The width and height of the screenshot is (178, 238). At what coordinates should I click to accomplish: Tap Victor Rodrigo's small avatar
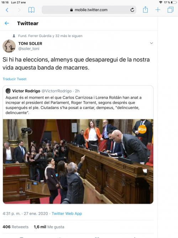(8, 91)
